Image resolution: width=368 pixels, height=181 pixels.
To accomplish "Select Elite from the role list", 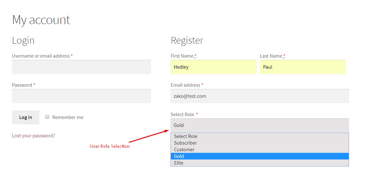I will [260, 163].
